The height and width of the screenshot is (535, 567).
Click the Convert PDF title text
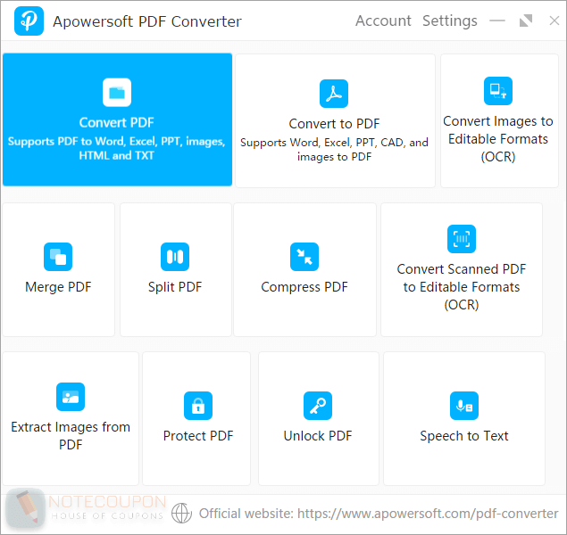click(x=117, y=123)
